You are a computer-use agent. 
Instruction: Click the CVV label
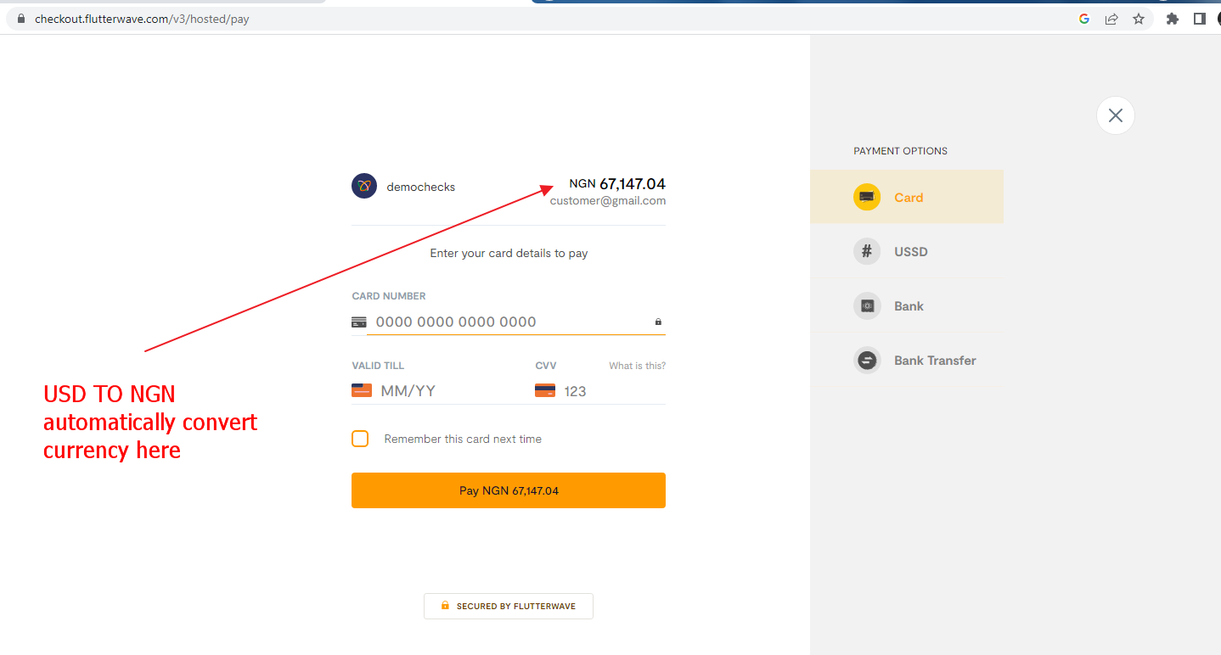[546, 366]
